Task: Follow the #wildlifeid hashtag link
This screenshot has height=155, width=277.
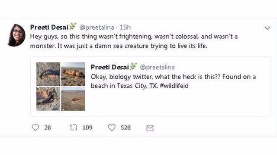Action: [x=174, y=86]
